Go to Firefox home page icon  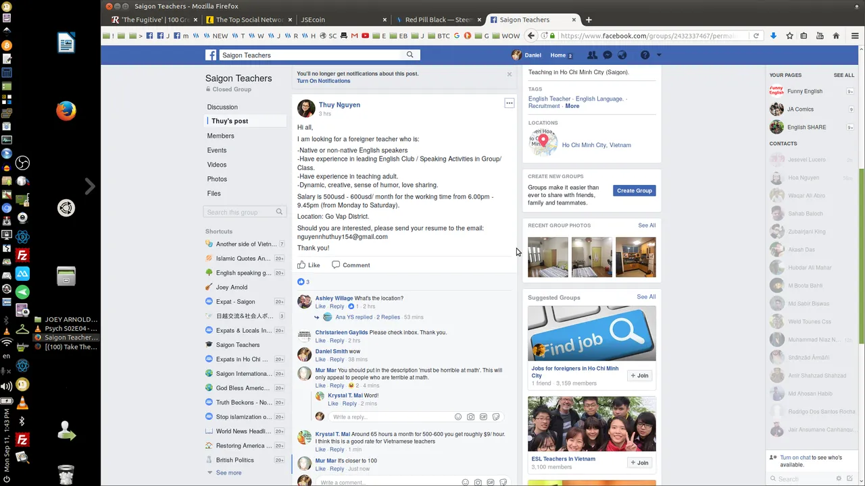[836, 36]
